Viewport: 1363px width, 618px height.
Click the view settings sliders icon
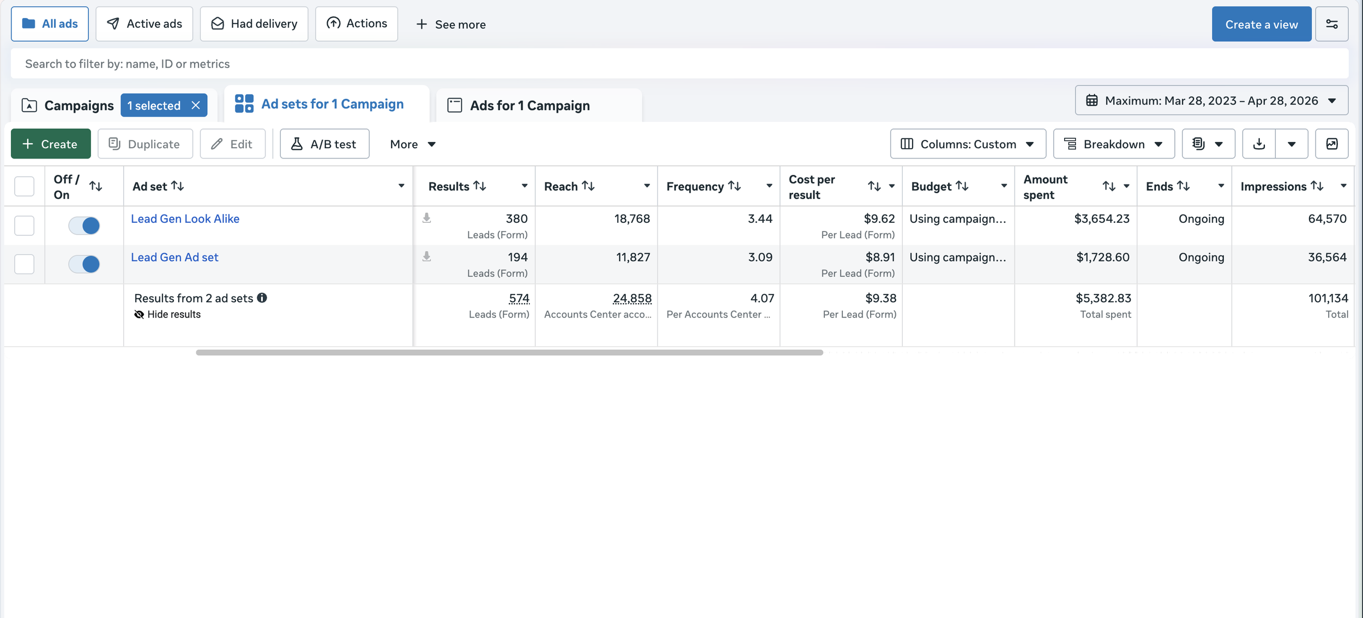pos(1331,24)
